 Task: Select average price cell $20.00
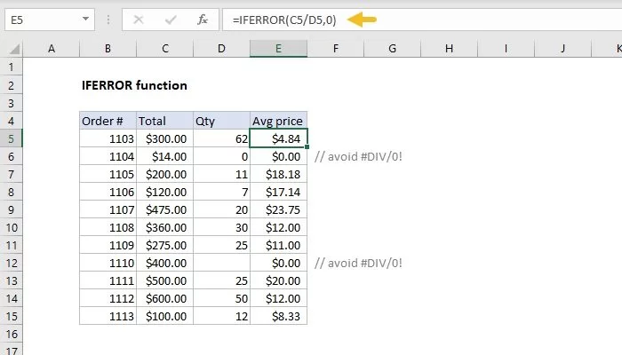coord(278,281)
